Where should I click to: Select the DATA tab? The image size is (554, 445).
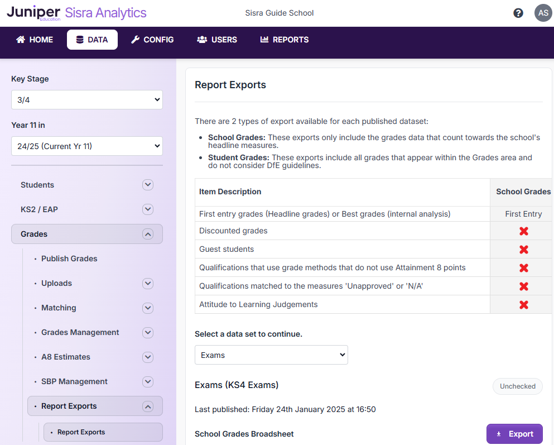pos(92,40)
